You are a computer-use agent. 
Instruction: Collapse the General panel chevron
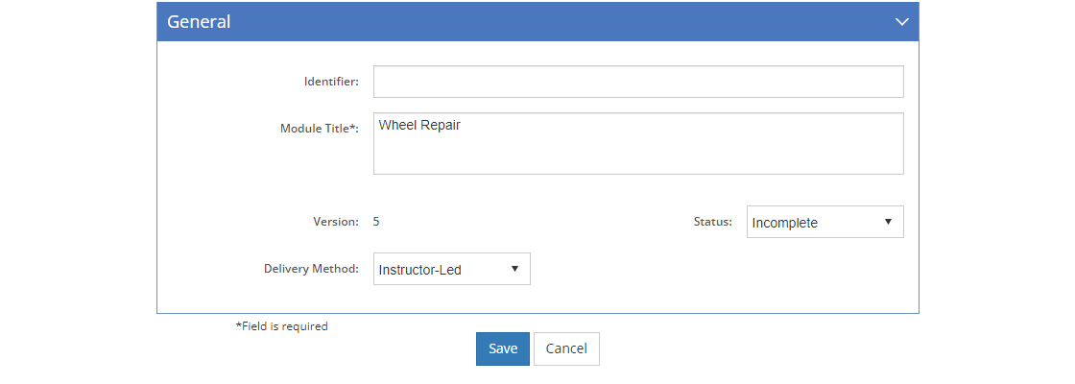point(901,21)
